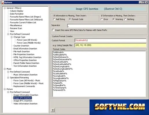Open Image IPTC Insertion settings
Viewport: 149px width, 115px height.
(x=23, y=101)
